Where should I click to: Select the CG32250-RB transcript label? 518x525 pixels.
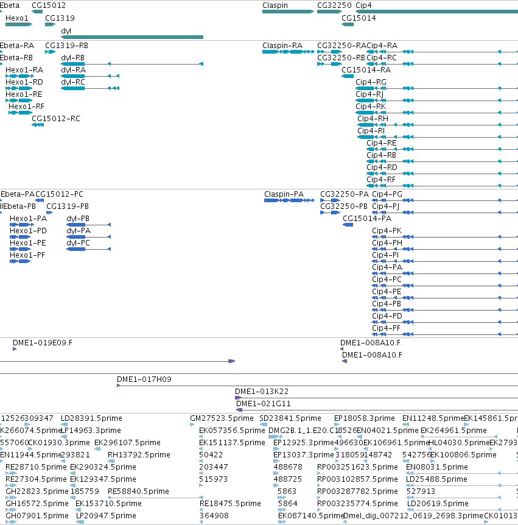(341, 58)
